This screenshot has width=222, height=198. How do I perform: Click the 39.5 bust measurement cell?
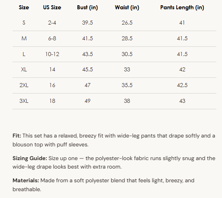pos(87,23)
